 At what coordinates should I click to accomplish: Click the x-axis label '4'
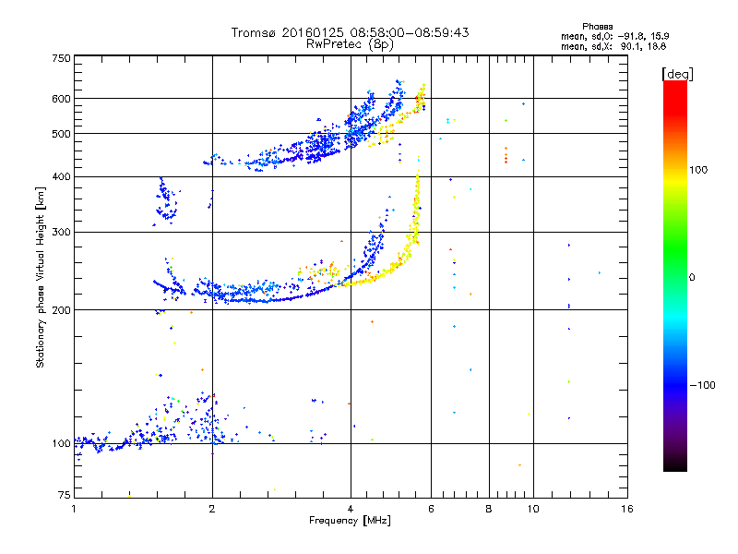tap(351, 510)
